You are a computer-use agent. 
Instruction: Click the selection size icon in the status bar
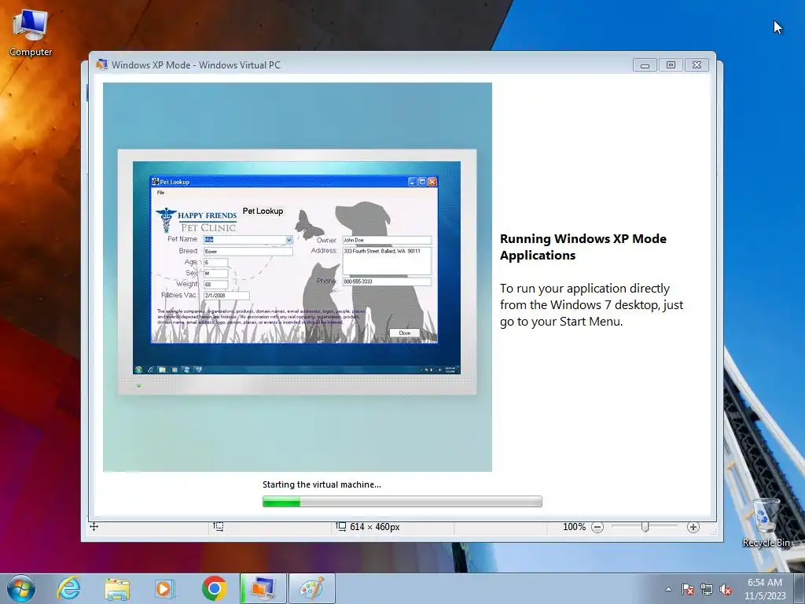[219, 526]
